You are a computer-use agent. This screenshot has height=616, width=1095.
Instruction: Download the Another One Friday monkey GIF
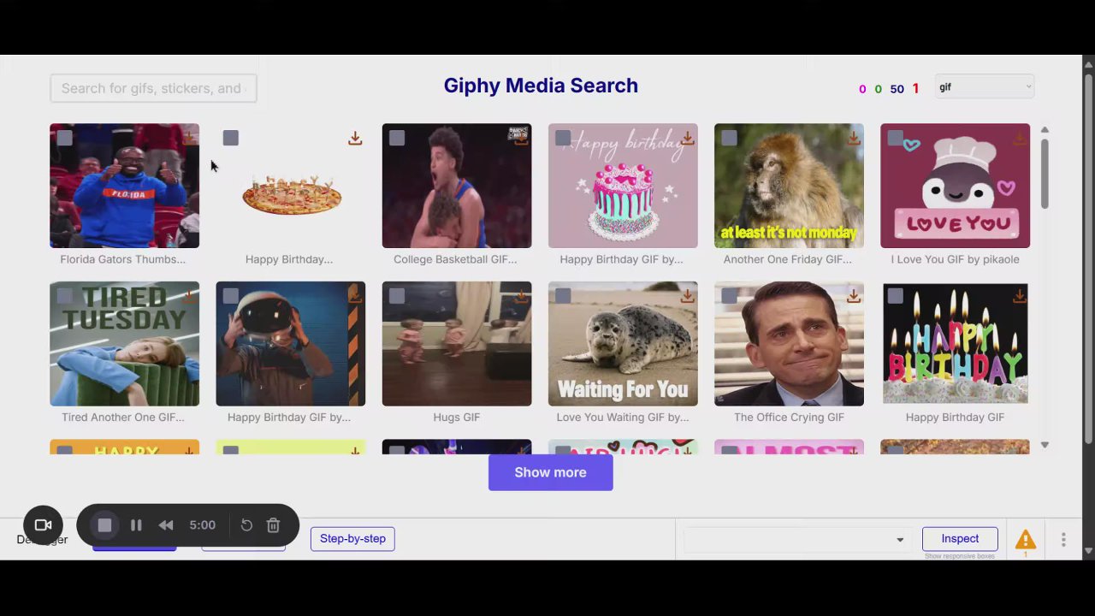point(853,139)
